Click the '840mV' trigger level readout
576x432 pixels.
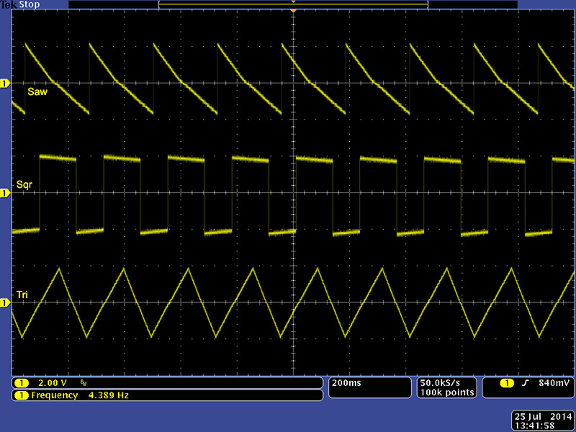point(554,383)
